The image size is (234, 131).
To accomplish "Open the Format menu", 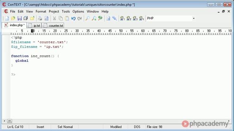I will click(x=41, y=11).
